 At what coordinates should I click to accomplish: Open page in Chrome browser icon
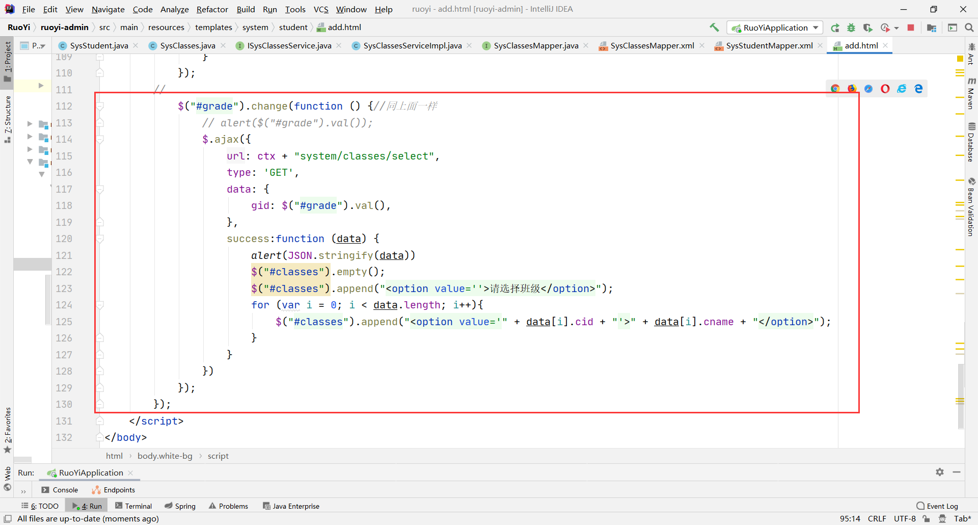tap(835, 89)
